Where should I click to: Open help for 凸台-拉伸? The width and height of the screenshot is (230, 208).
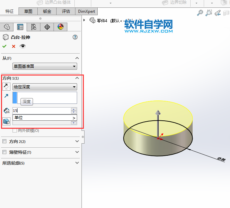click(x=75, y=37)
